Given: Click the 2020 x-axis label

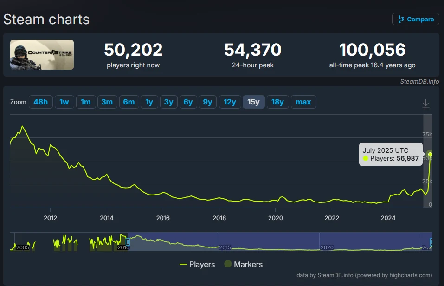Looking at the screenshot, I should (x=275, y=218).
